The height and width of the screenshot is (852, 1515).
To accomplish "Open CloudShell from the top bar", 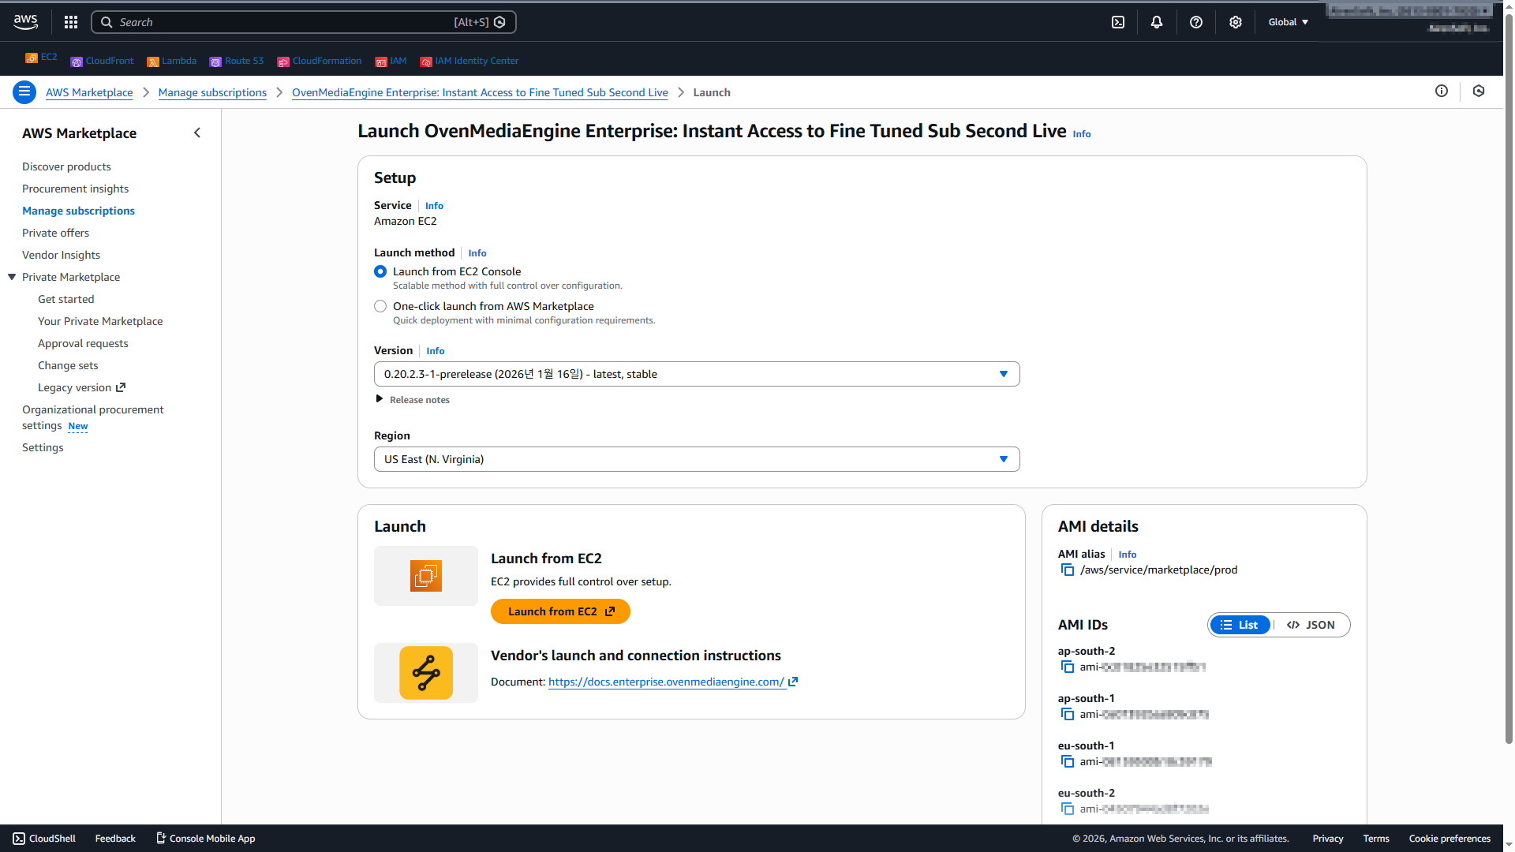I will pos(1118,22).
